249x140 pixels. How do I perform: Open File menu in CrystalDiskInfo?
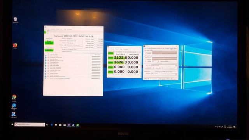(x=46, y=29)
